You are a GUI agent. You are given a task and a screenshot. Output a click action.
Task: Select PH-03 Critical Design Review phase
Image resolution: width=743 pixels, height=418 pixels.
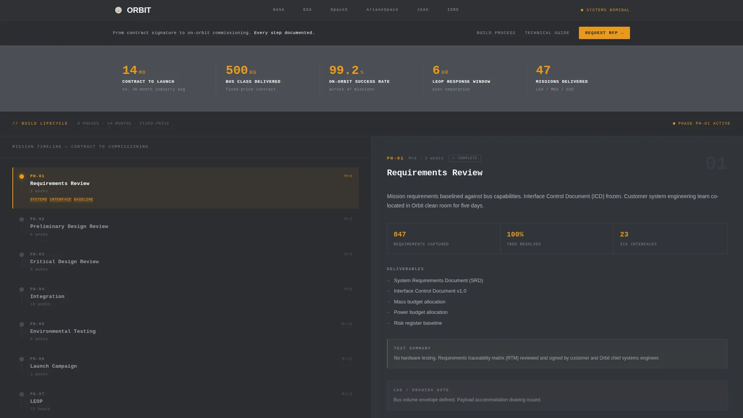[x=185, y=262]
